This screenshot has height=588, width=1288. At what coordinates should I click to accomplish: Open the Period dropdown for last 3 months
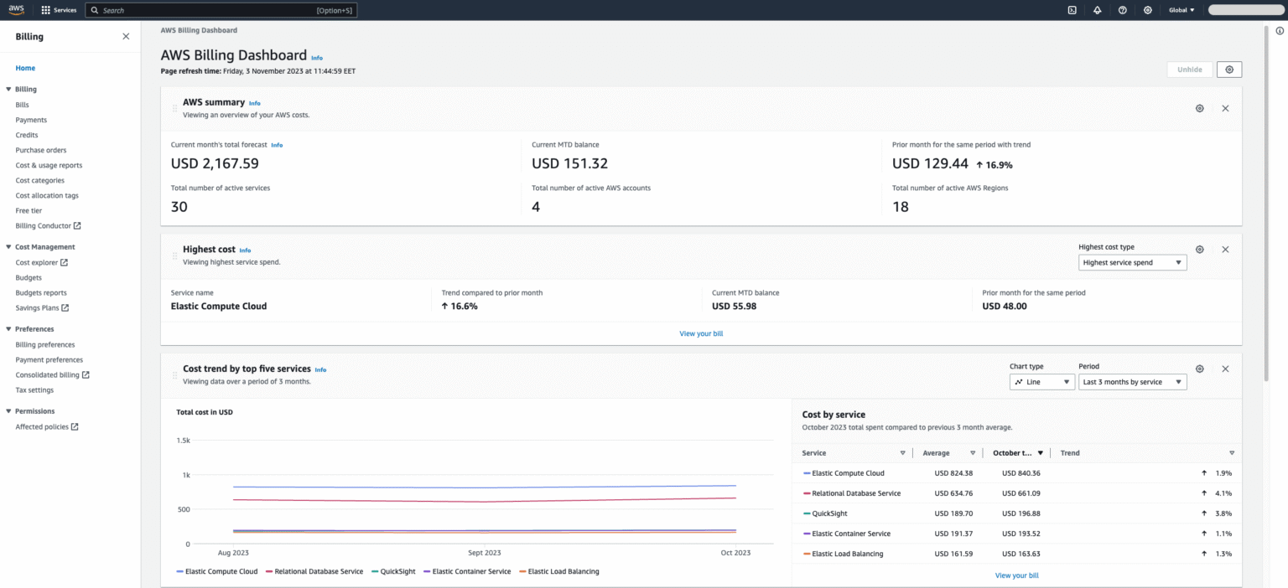(x=1132, y=381)
